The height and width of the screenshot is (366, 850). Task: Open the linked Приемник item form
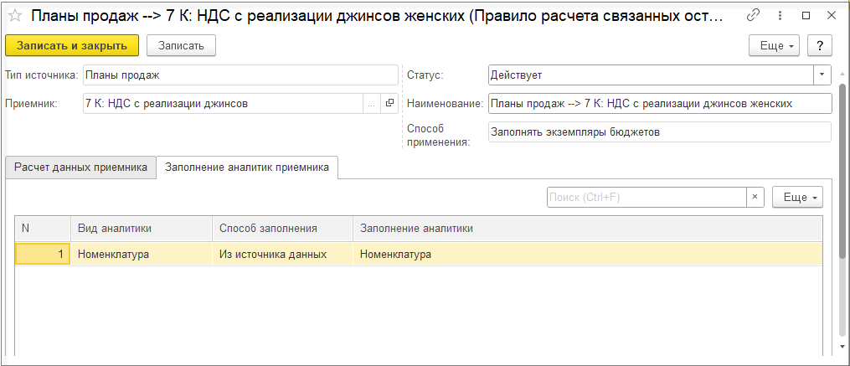pyautogui.click(x=389, y=104)
